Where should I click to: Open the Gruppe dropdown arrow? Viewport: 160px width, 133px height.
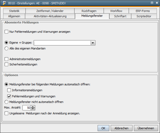(x=93, y=43)
